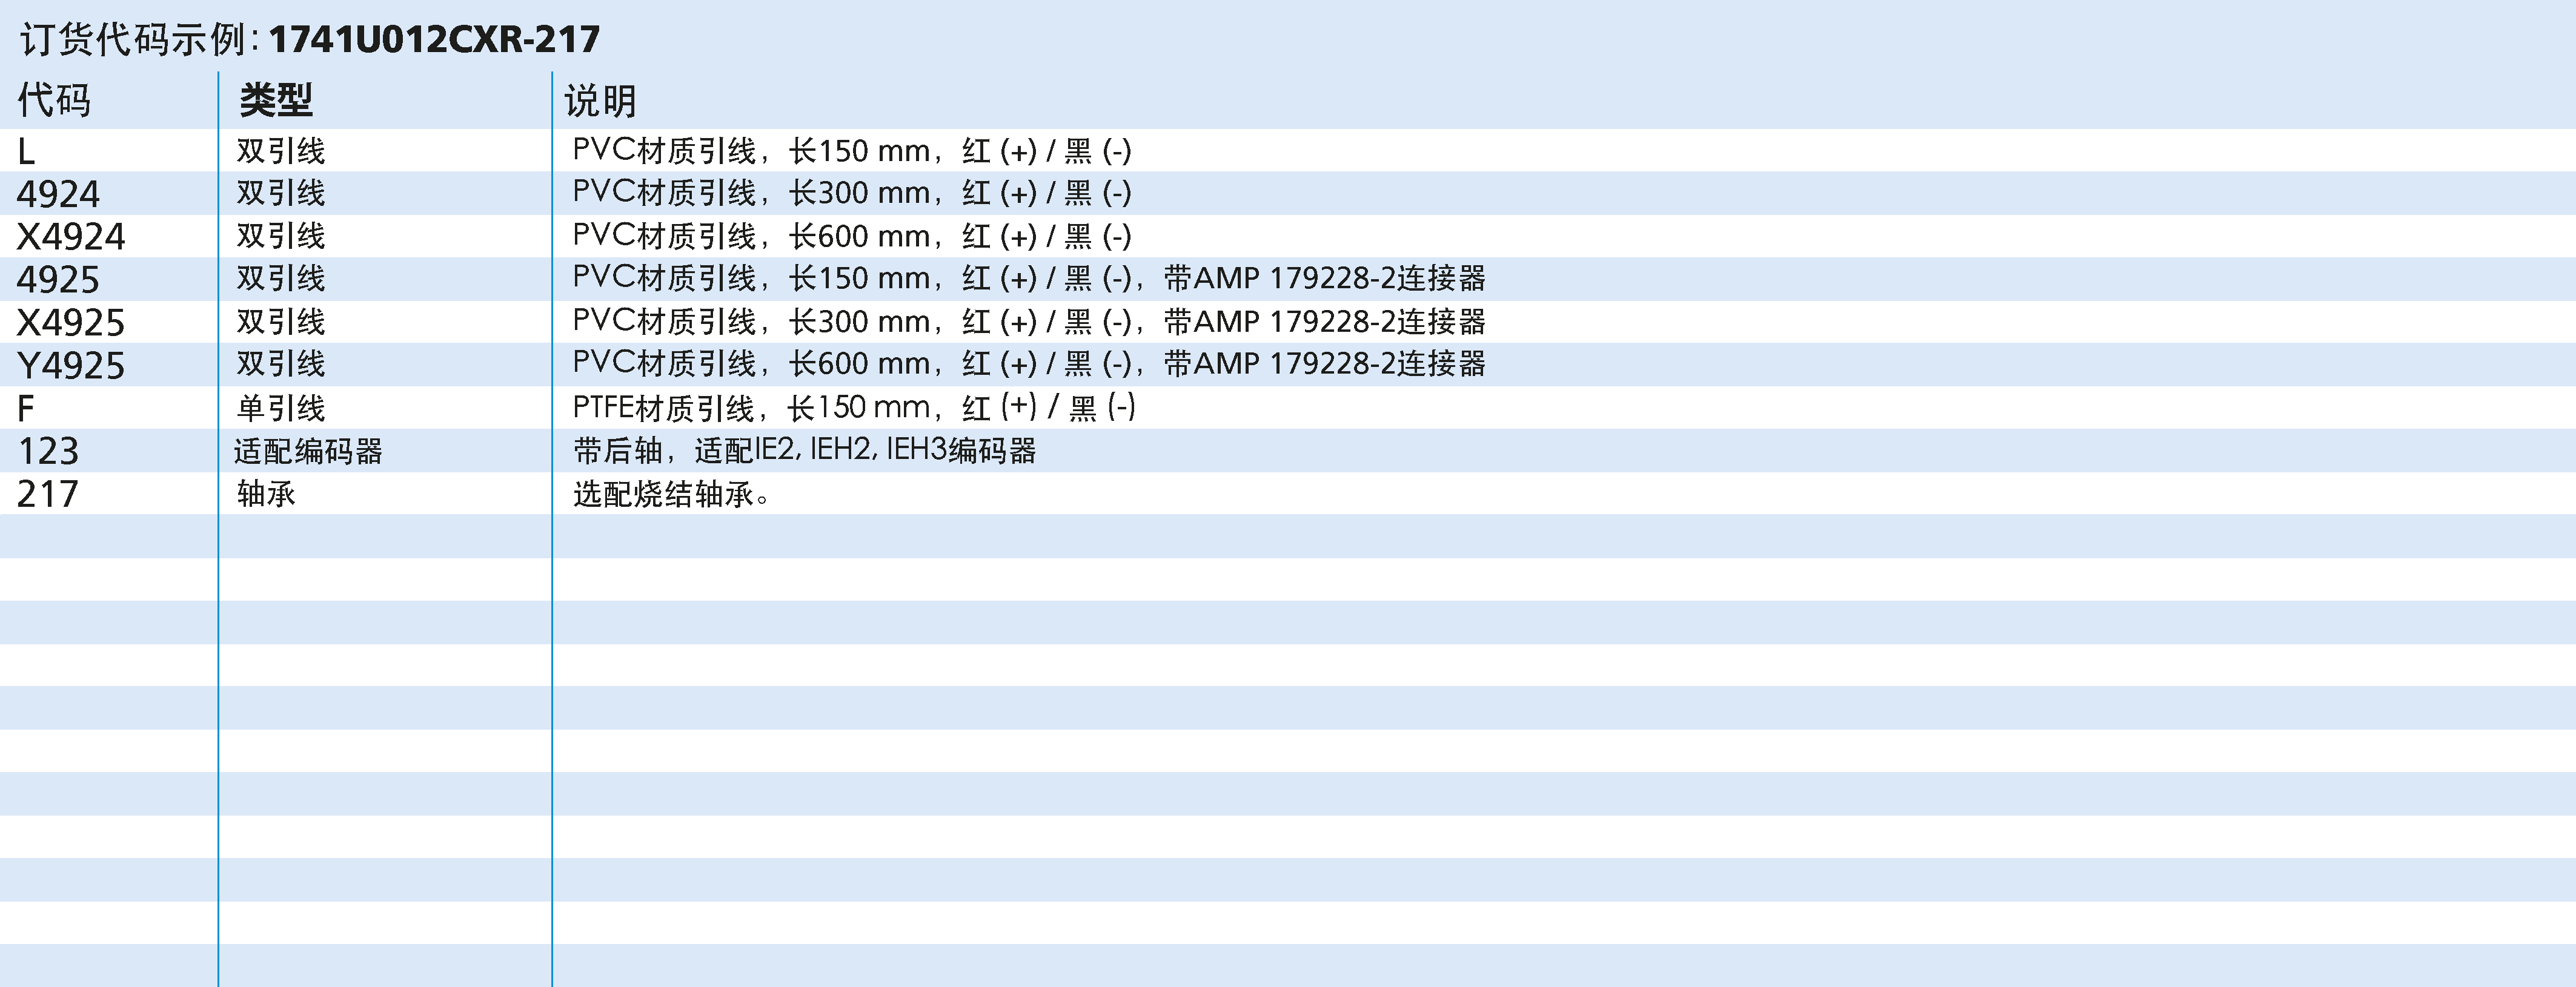This screenshot has width=2576, height=987.
Task: Click the order code example 1741U012CXR-217
Action: click(x=434, y=39)
